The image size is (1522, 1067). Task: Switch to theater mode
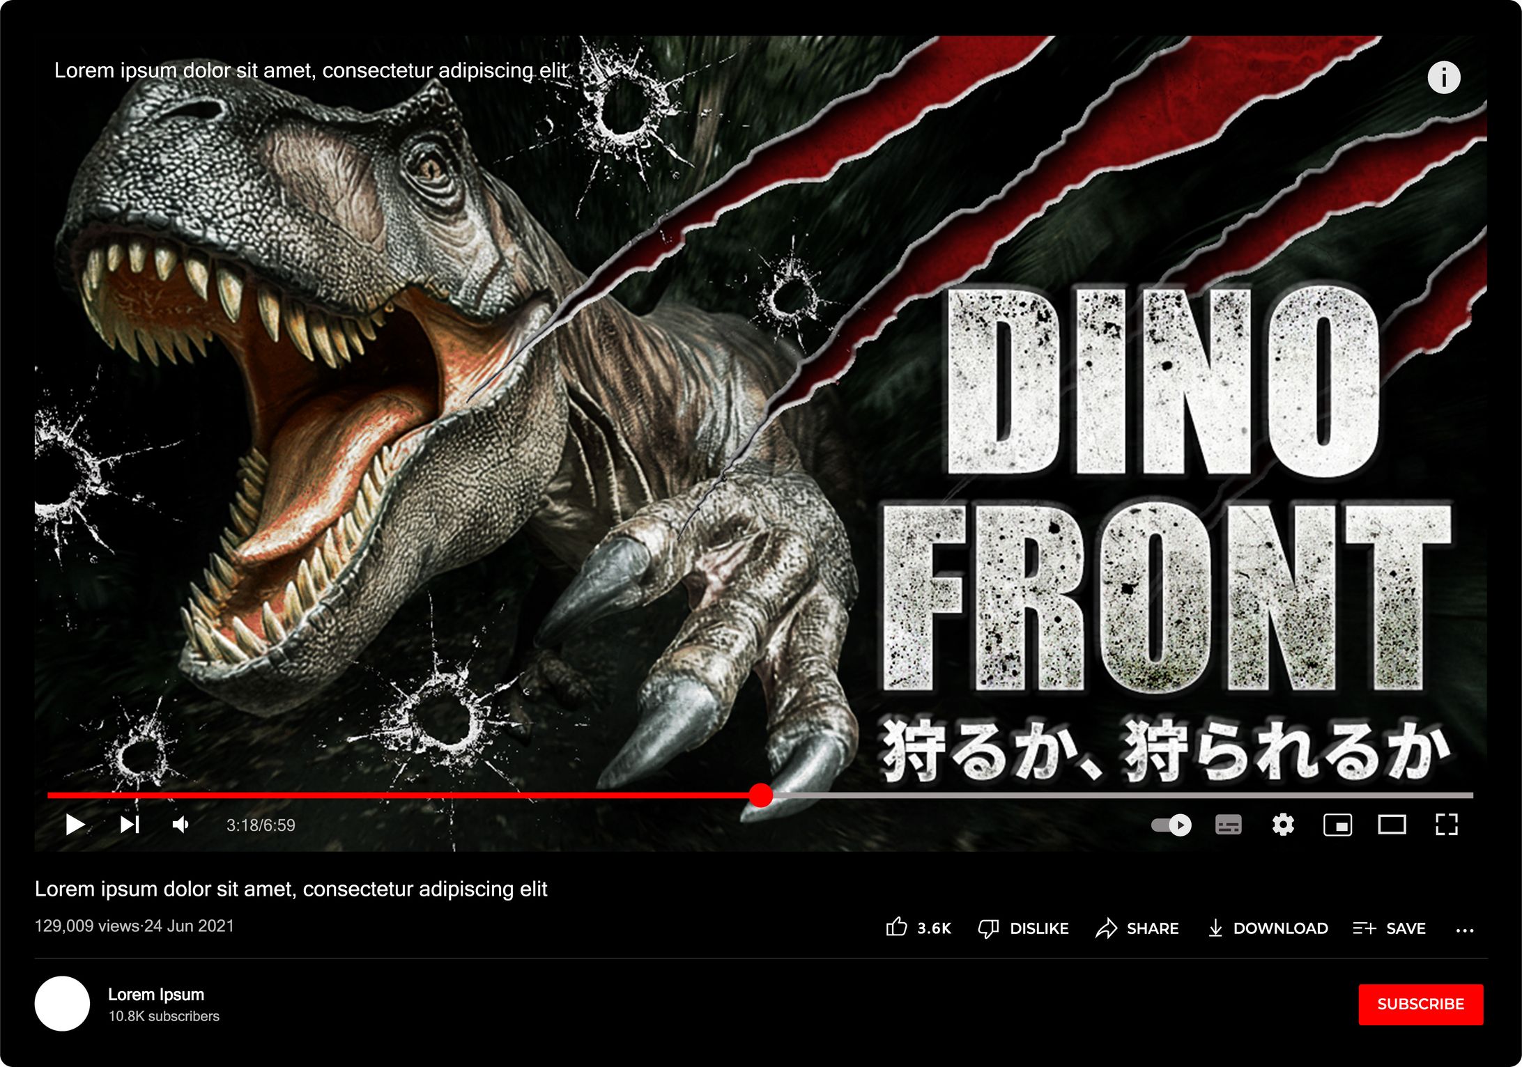click(x=1392, y=825)
